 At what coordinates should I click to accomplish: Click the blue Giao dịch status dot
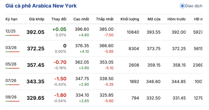tap(182, 6)
